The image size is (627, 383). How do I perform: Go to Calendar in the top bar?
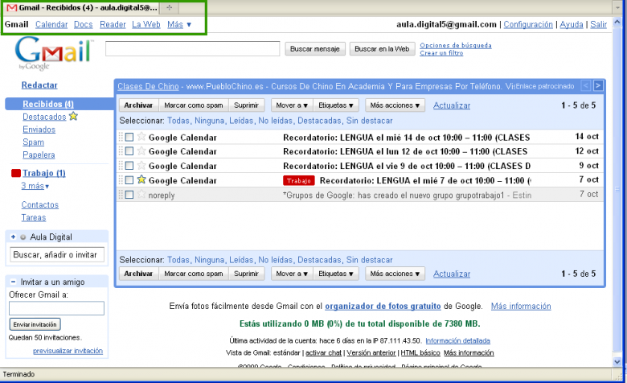[51, 24]
